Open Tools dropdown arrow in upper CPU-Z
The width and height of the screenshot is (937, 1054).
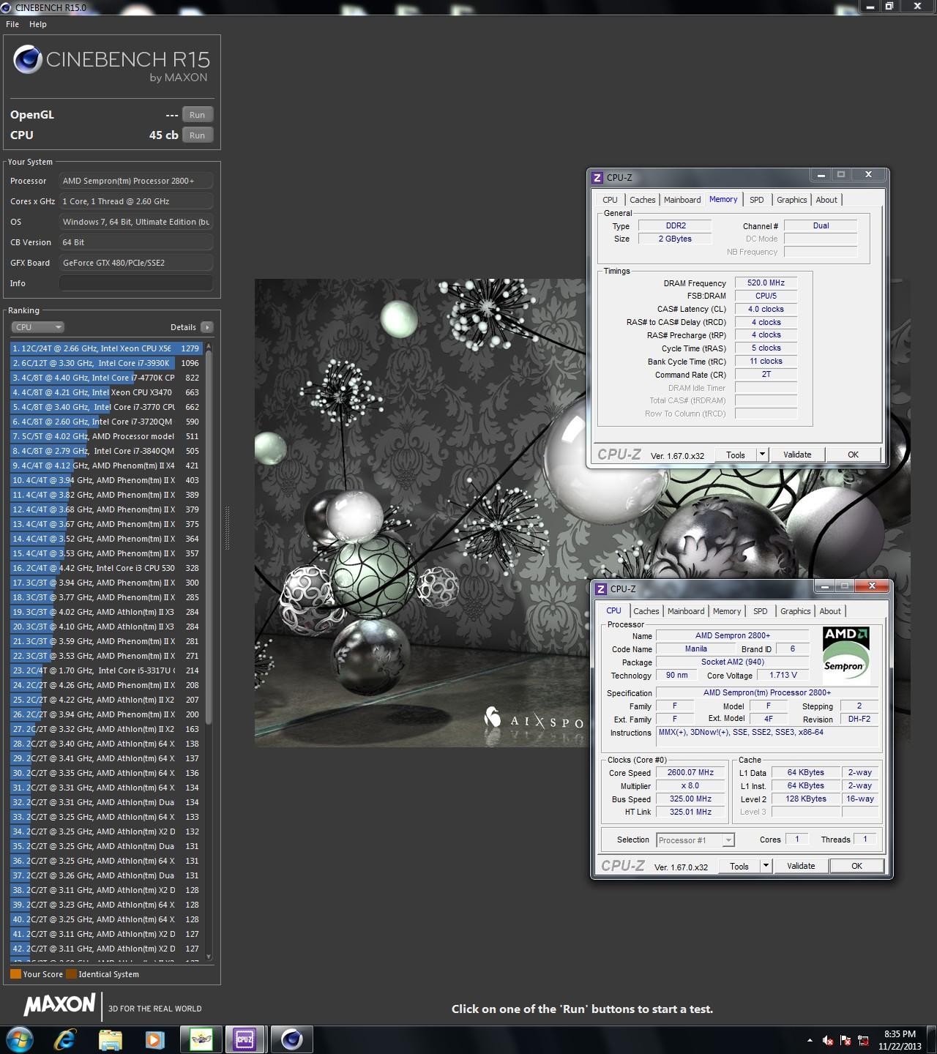pyautogui.click(x=762, y=455)
